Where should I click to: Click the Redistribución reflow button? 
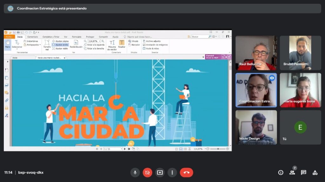pyautogui.click(x=76, y=44)
